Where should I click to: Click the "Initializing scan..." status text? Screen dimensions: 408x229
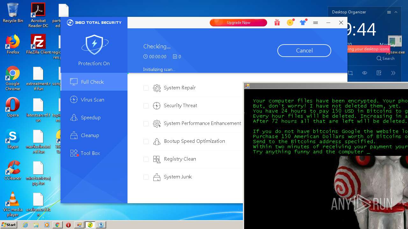point(159,69)
